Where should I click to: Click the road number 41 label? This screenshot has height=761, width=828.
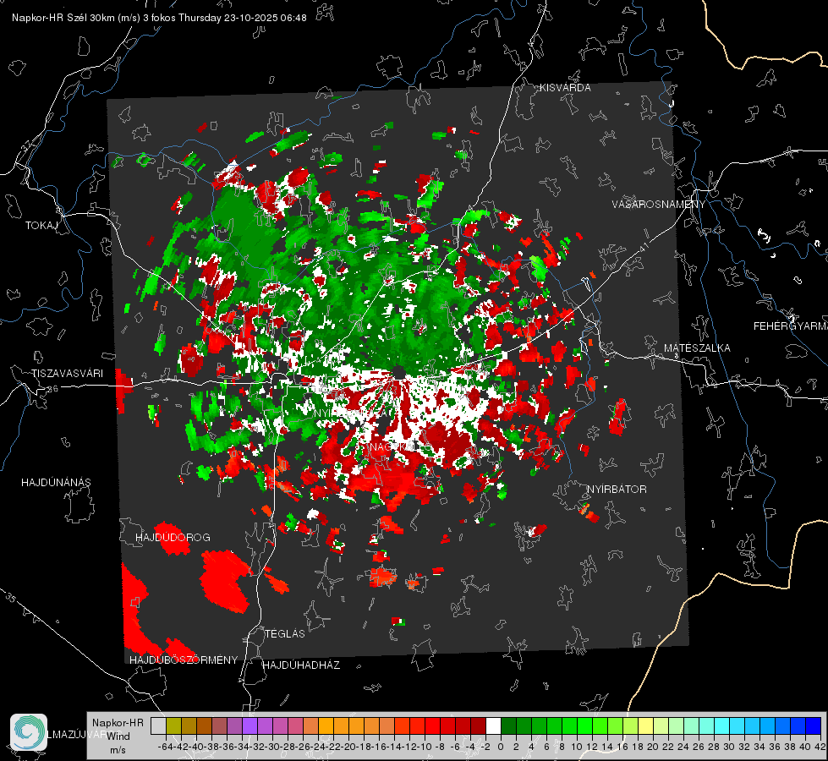tap(644, 247)
